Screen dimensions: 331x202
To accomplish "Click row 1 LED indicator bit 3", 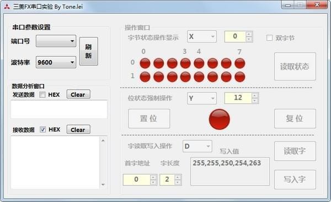I will pos(185,77).
